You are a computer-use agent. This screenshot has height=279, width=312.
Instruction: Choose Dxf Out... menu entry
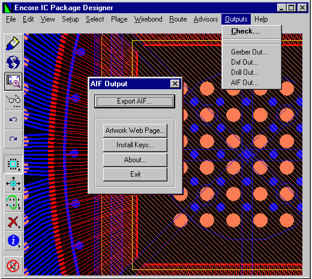(x=252, y=62)
